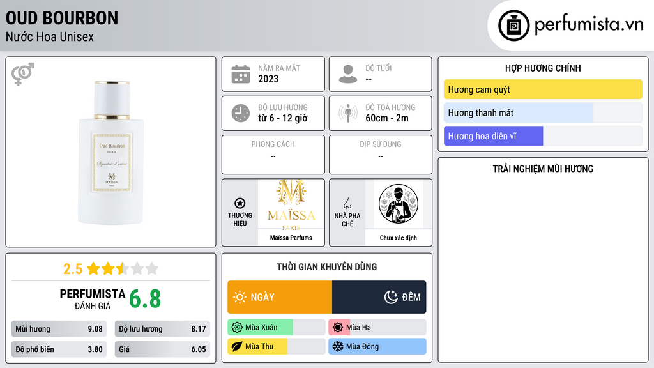Click the Mùa Hạ season bar
Image resolution: width=654 pixels, height=368 pixels.
pyautogui.click(x=377, y=328)
